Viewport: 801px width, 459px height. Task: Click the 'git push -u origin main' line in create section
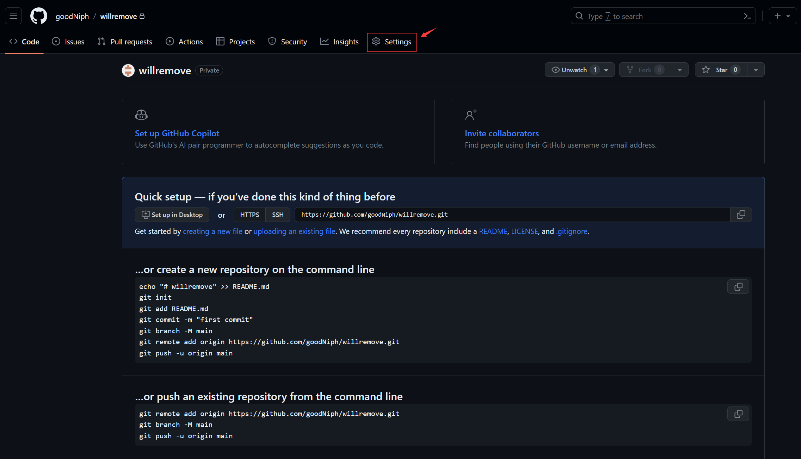tap(186, 353)
